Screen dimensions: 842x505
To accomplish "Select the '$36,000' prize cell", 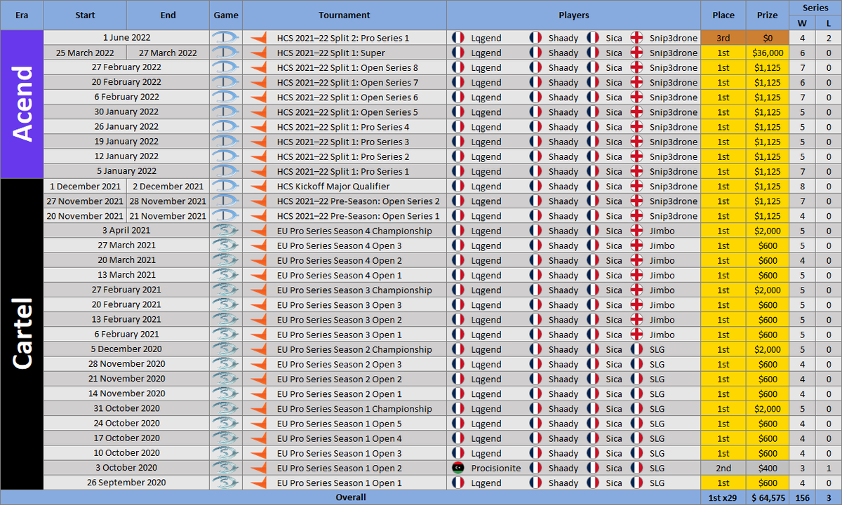I will pos(767,53).
